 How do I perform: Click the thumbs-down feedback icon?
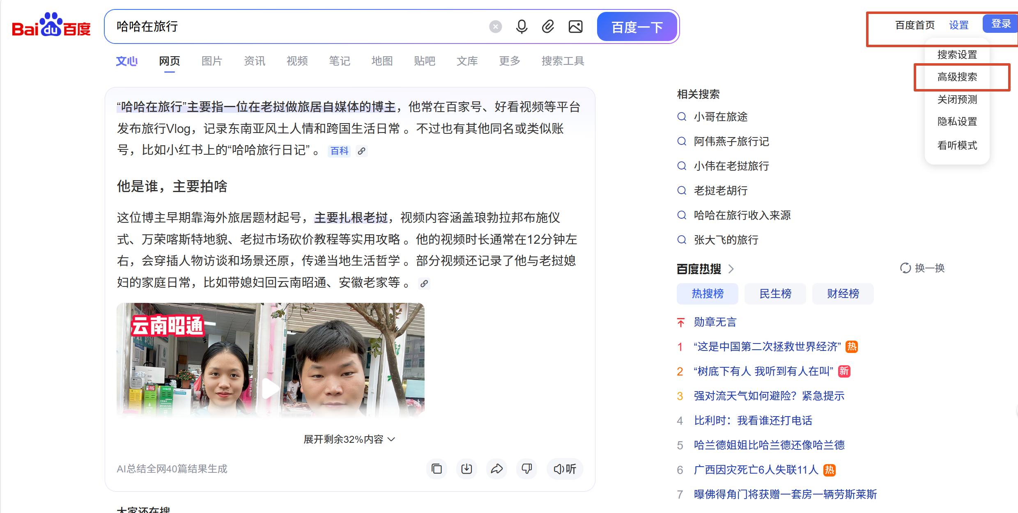click(x=526, y=469)
